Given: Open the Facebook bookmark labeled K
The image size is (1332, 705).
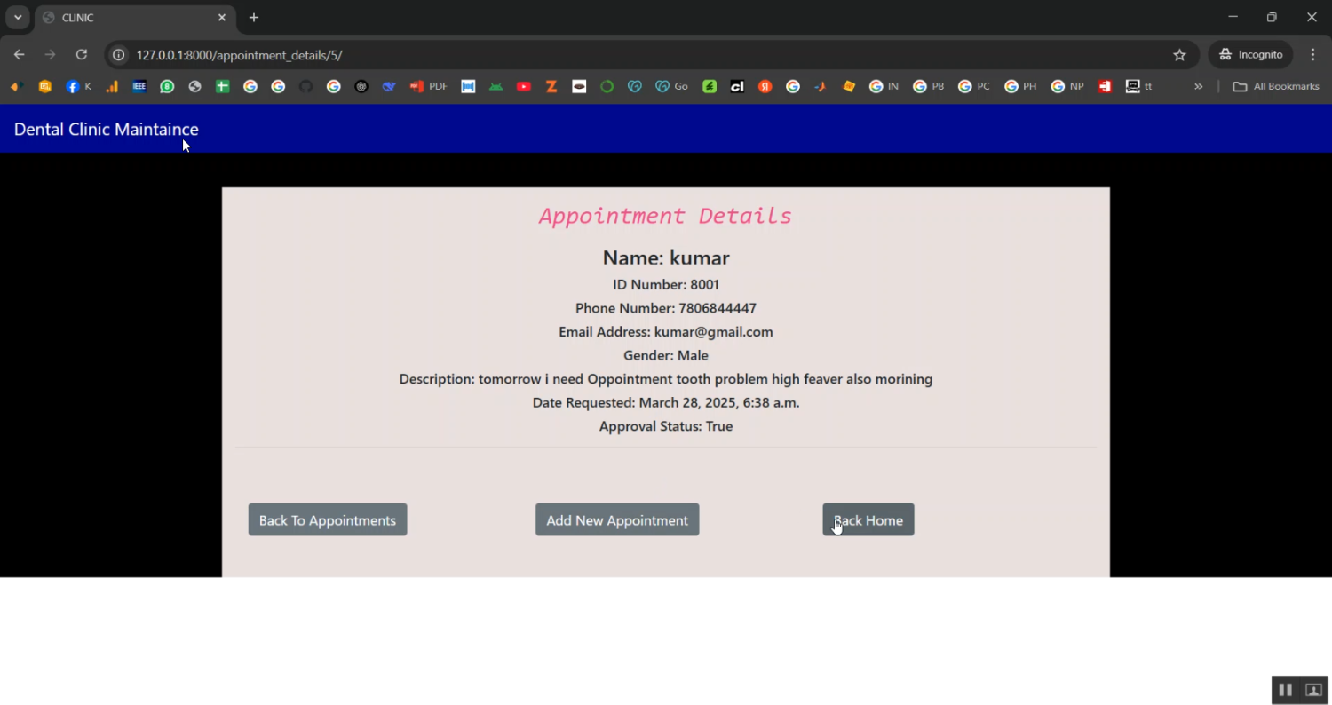Looking at the screenshot, I should [79, 86].
